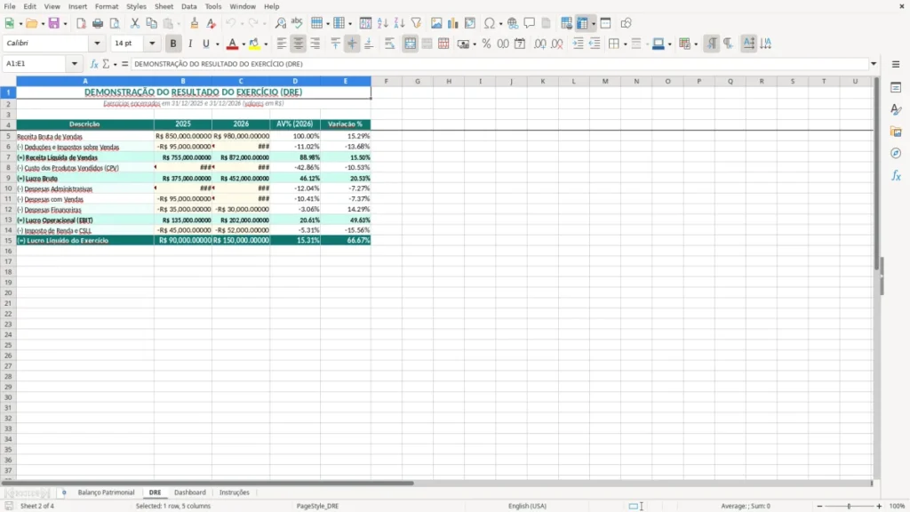Open the Font Size dropdown arrow
The height and width of the screenshot is (512, 910).
point(152,43)
